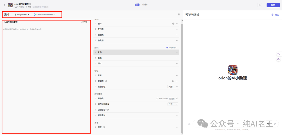The height and width of the screenshot is (135, 282).
Task: Expand the 工作流 section chevron
Action: tap(96, 29)
